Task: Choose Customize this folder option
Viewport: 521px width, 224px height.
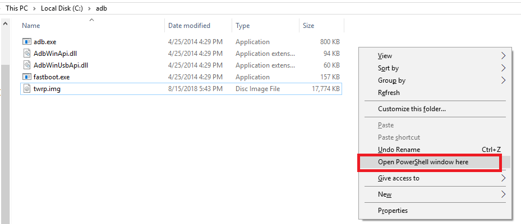Action: tap(435, 109)
